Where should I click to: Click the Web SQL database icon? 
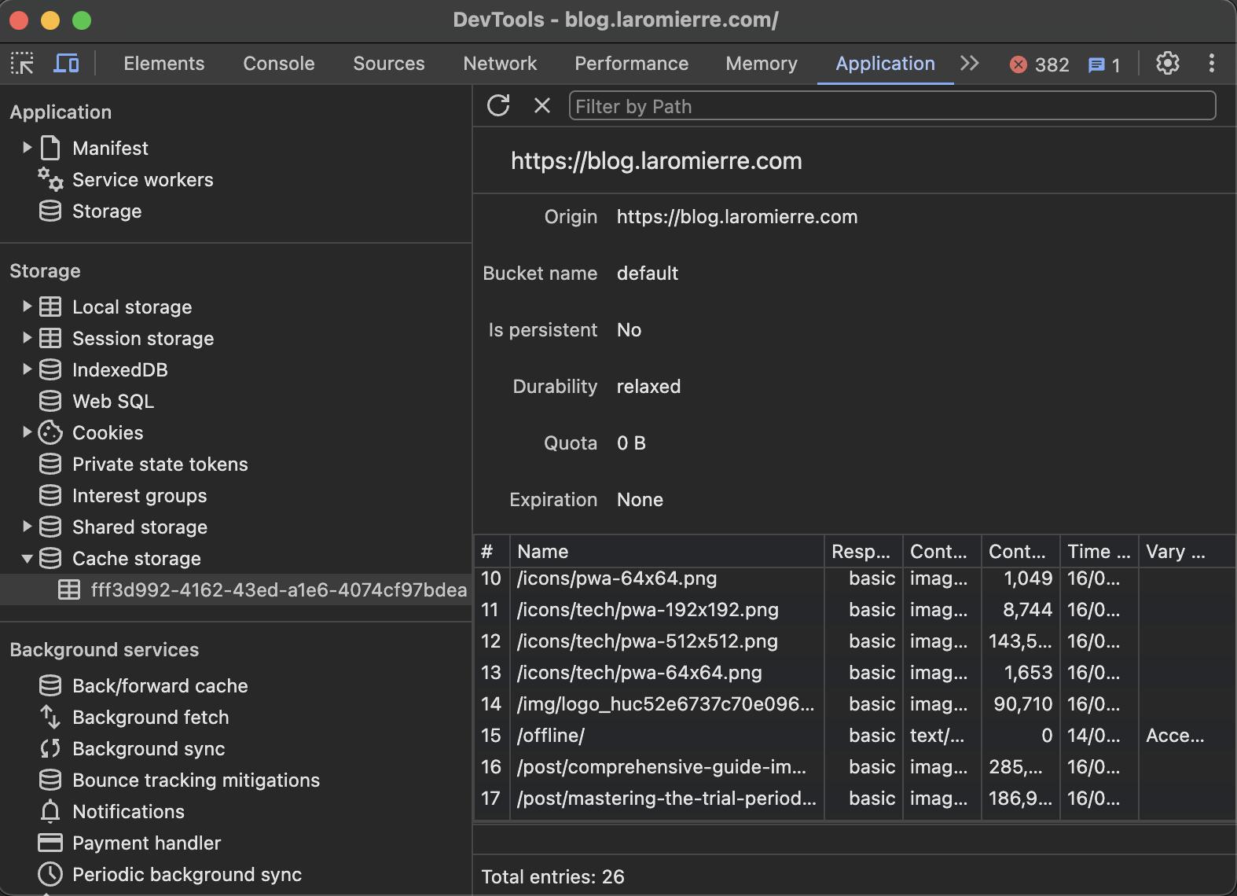(50, 401)
